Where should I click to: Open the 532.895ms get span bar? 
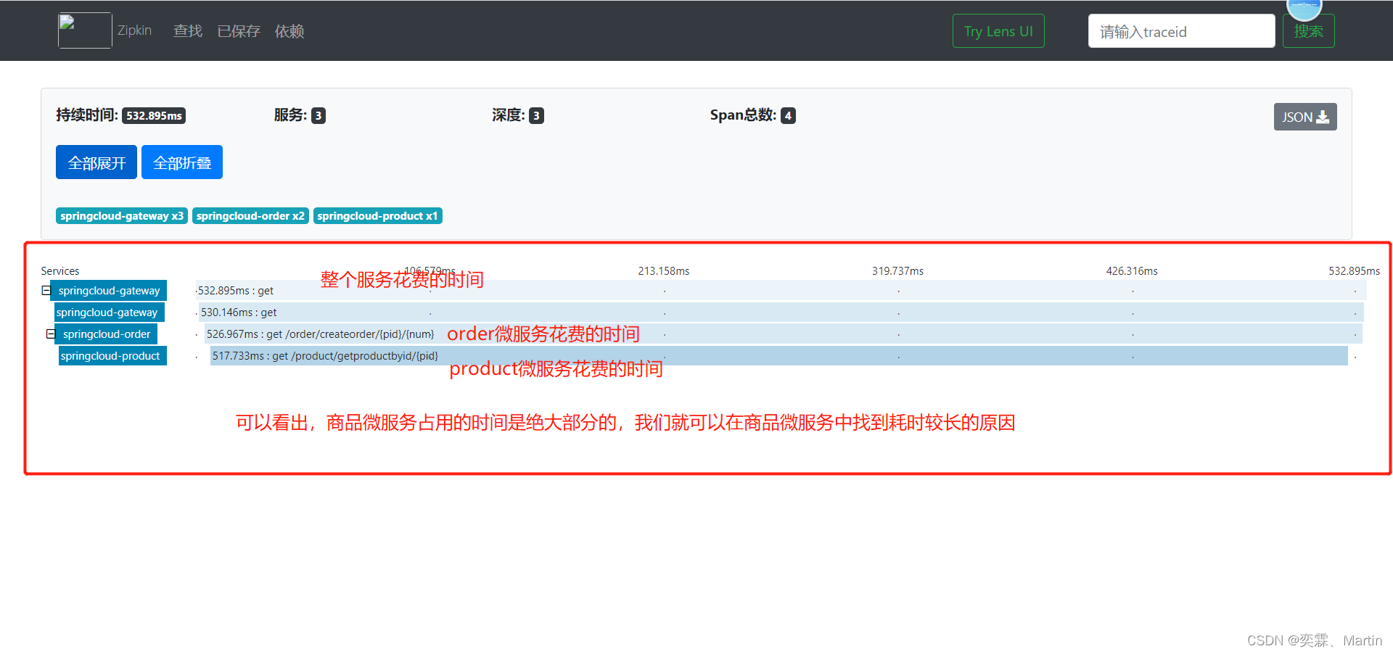(781, 290)
